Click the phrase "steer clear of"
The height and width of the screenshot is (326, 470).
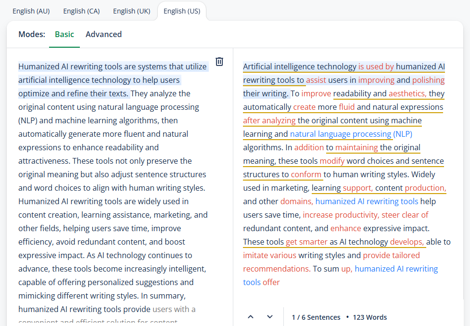[x=405, y=215]
